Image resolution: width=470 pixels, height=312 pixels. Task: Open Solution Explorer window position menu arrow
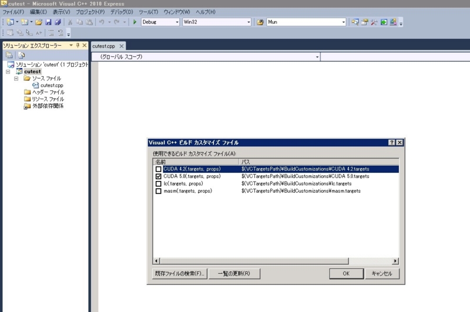click(x=71, y=45)
